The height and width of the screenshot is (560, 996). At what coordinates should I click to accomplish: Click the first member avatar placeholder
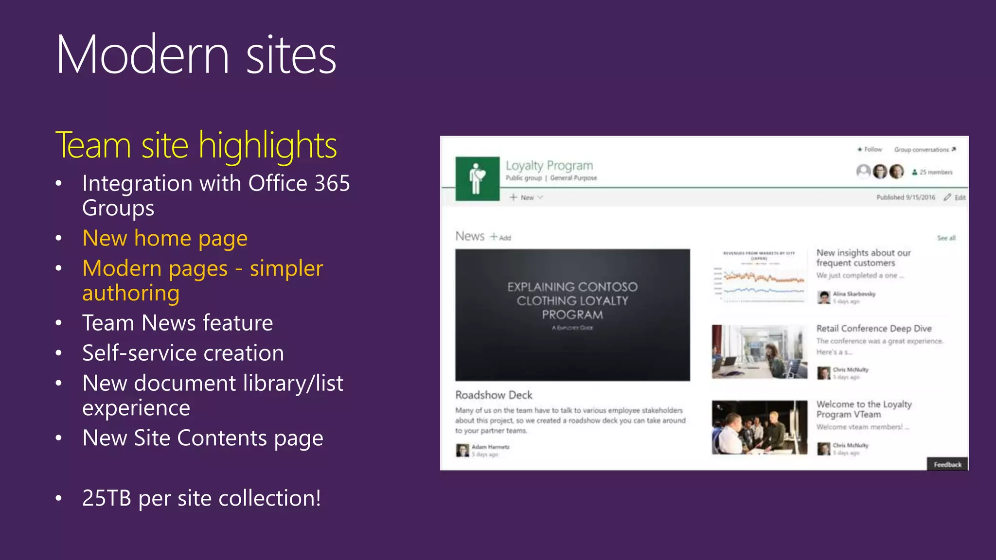click(x=863, y=172)
